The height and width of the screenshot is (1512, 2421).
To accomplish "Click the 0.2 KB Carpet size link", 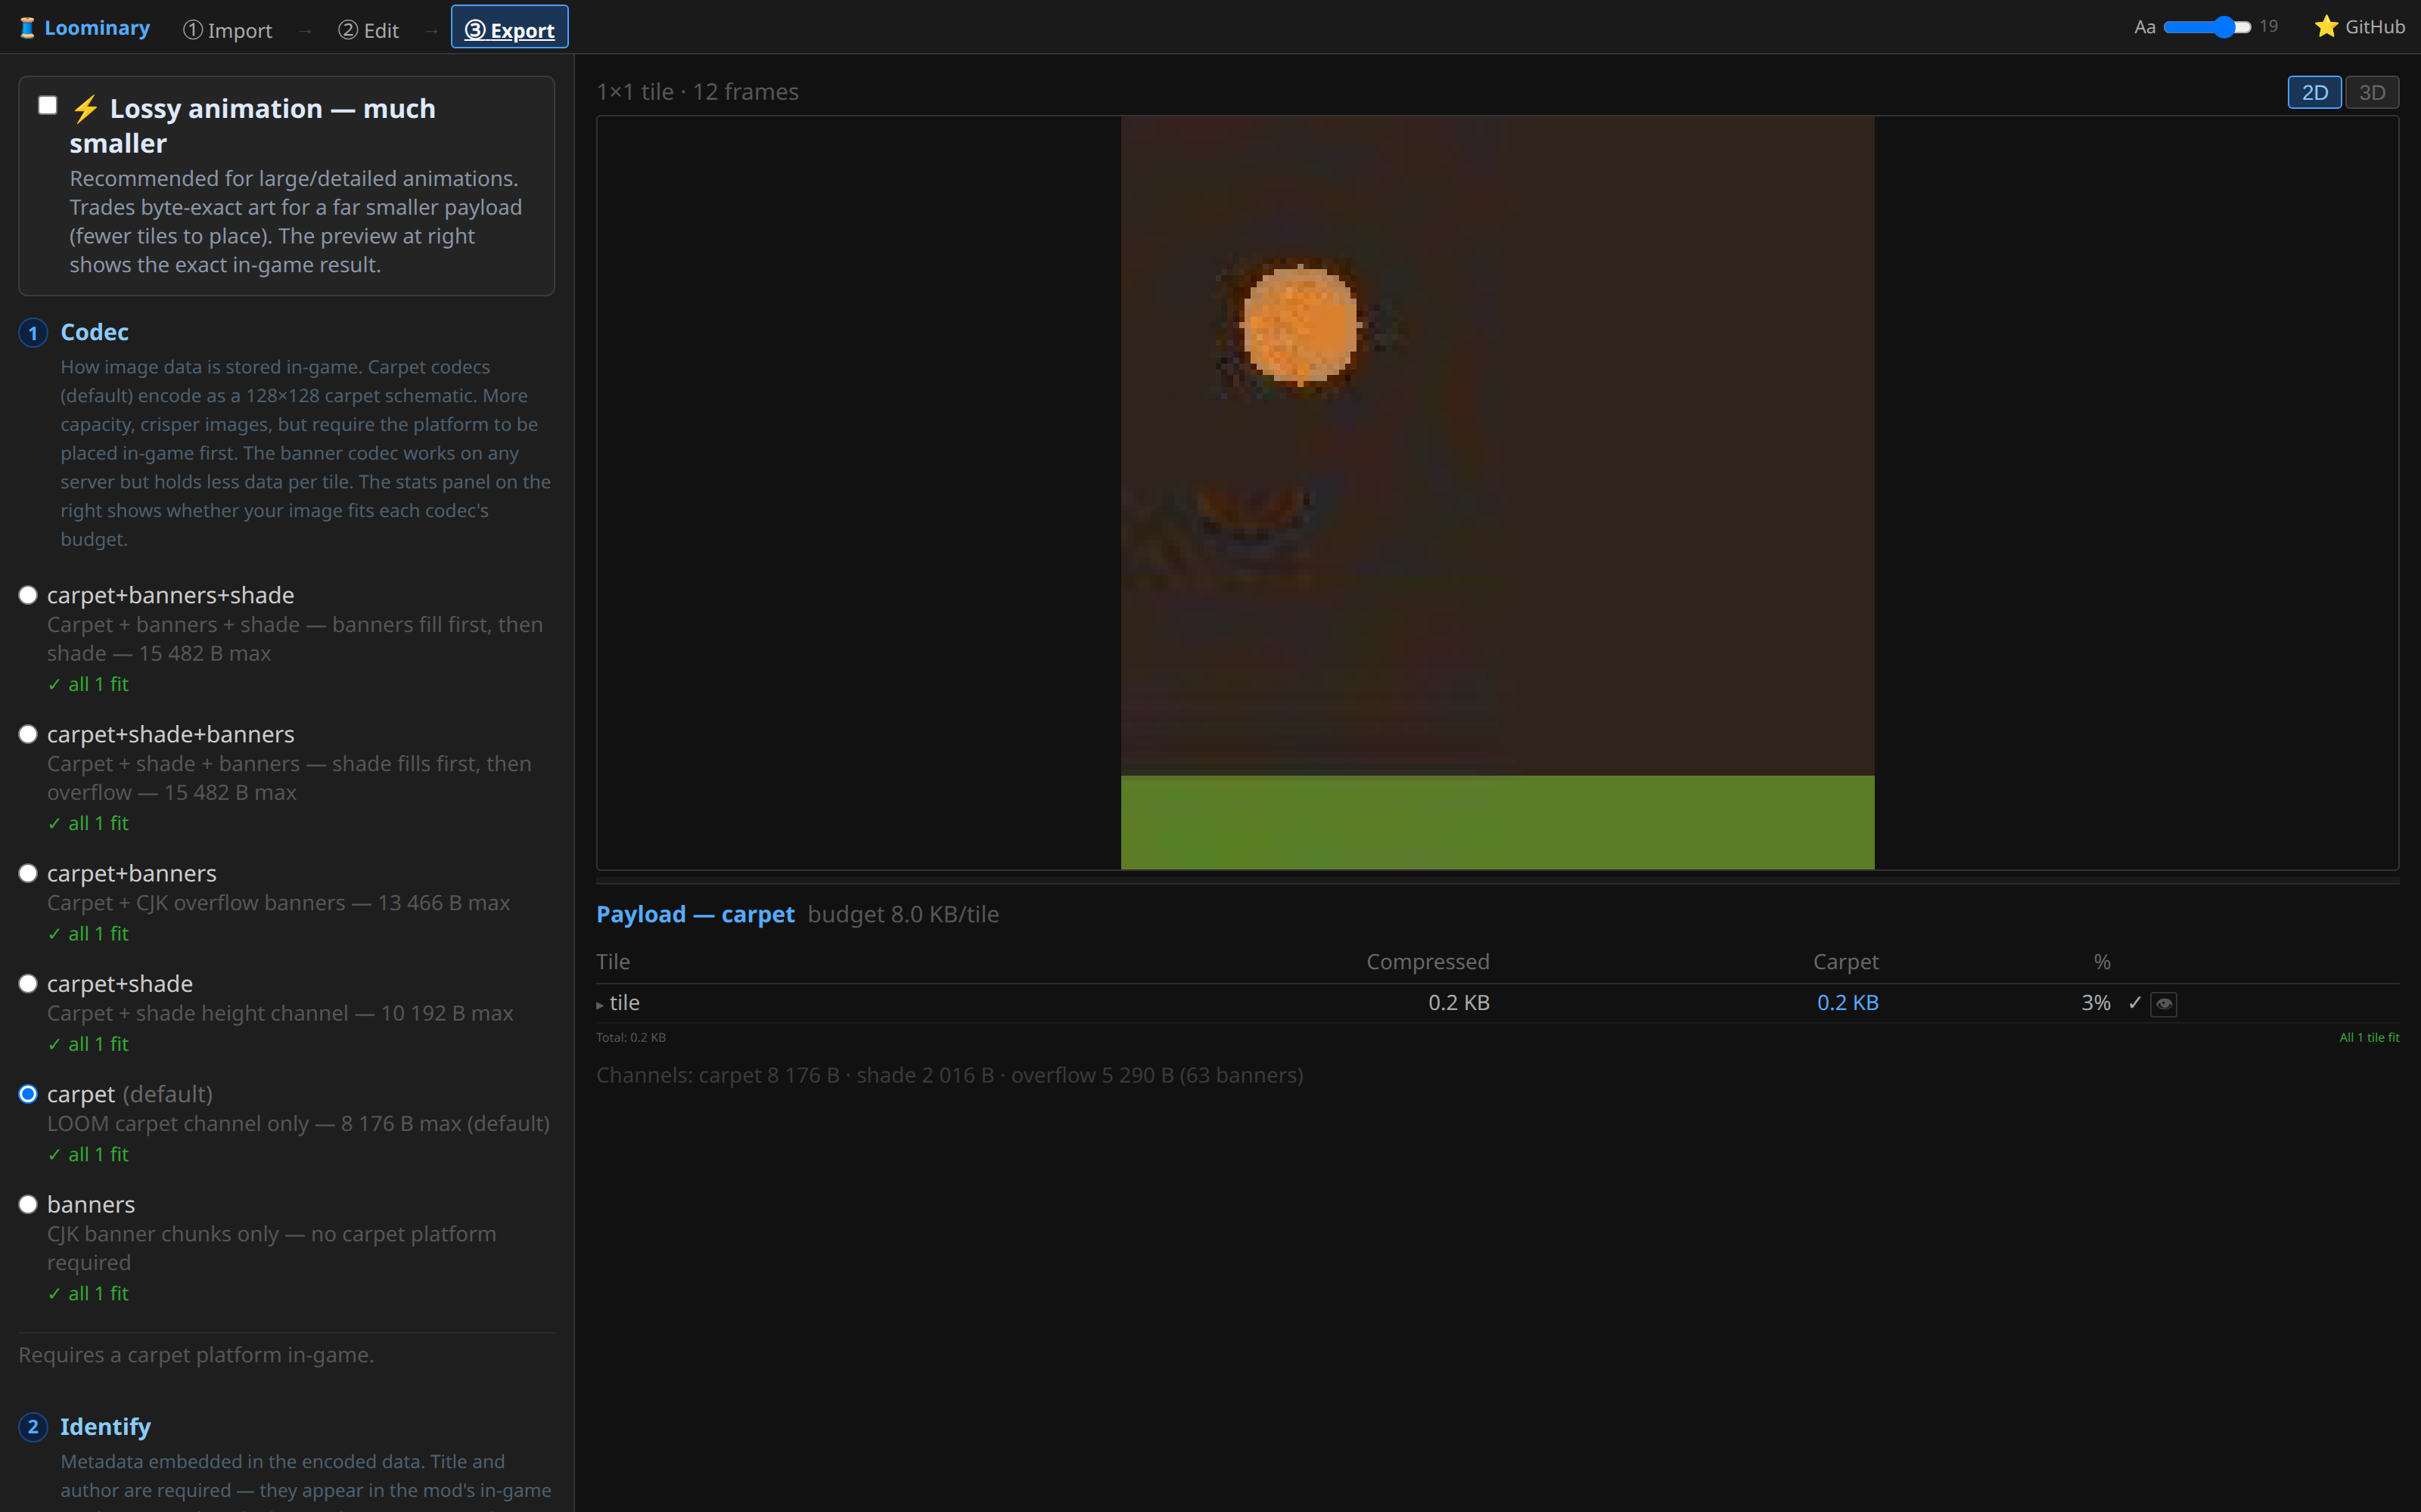I will pos(1848,1002).
